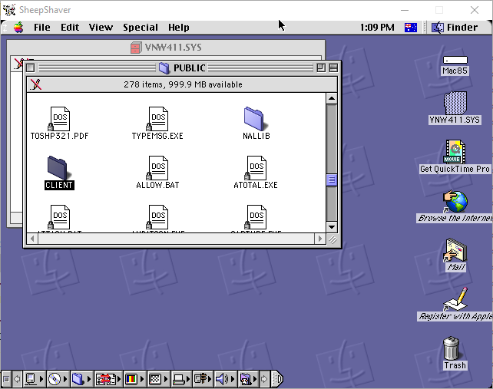The image size is (493, 389).
Task: Click the VNW411.SYS server proxy icon in title
Action: click(x=136, y=48)
